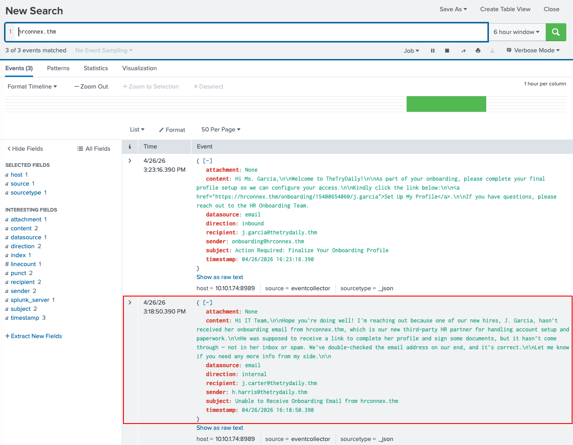Click recipient value j.garcia@thetrydaily.thm
The height and width of the screenshot is (445, 573).
[280, 232]
